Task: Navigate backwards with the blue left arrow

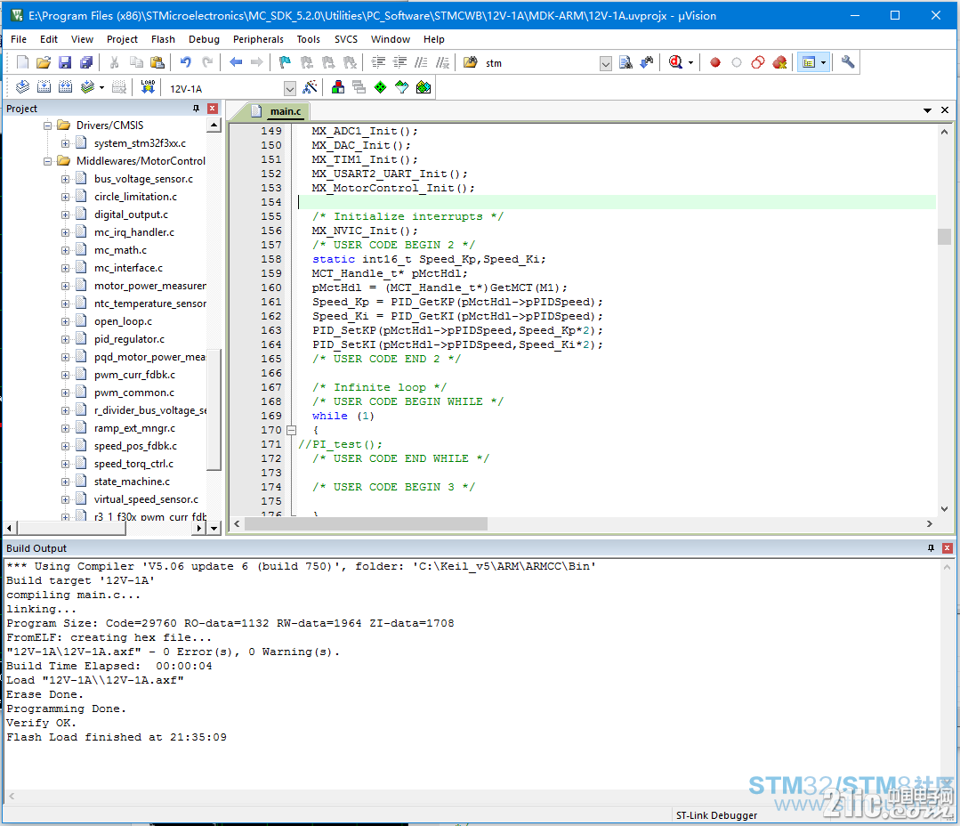Action: pyautogui.click(x=236, y=62)
